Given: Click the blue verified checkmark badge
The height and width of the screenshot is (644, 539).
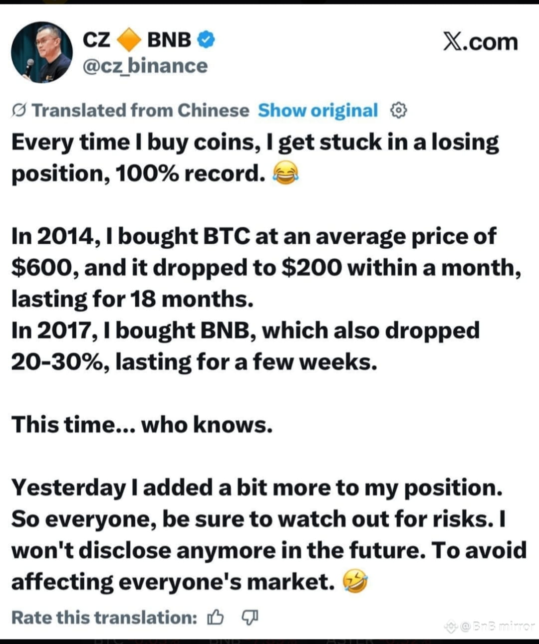Looking at the screenshot, I should coord(206,39).
